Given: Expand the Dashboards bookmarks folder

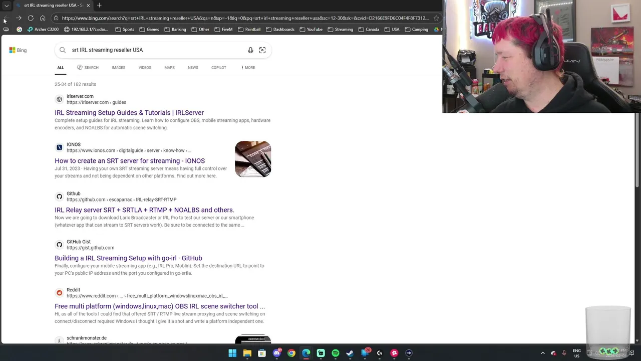Looking at the screenshot, I should pyautogui.click(x=280, y=29).
